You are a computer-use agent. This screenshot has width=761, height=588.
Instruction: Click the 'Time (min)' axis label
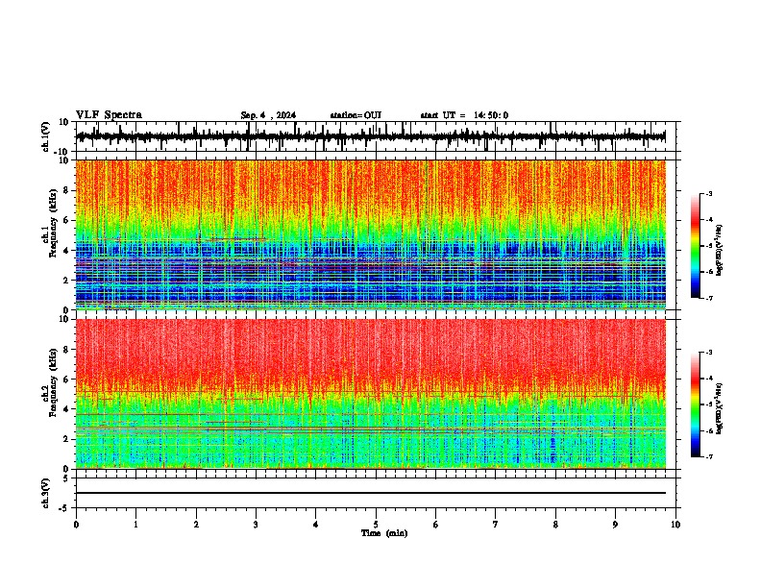[x=384, y=533]
